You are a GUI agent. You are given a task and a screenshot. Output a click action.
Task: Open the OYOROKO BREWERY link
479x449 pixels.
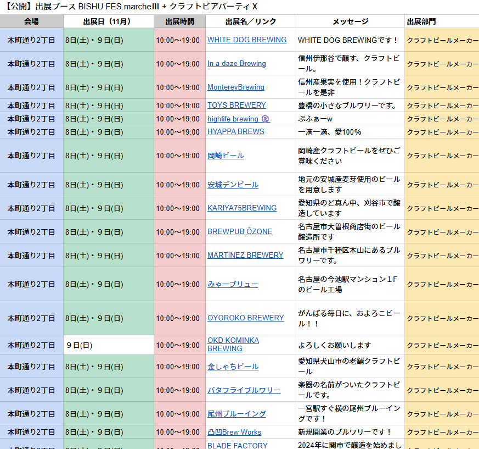(245, 318)
